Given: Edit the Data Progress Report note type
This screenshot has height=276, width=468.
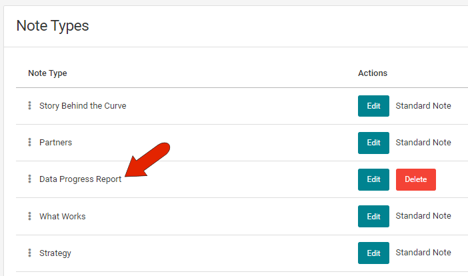Looking at the screenshot, I should coord(373,179).
